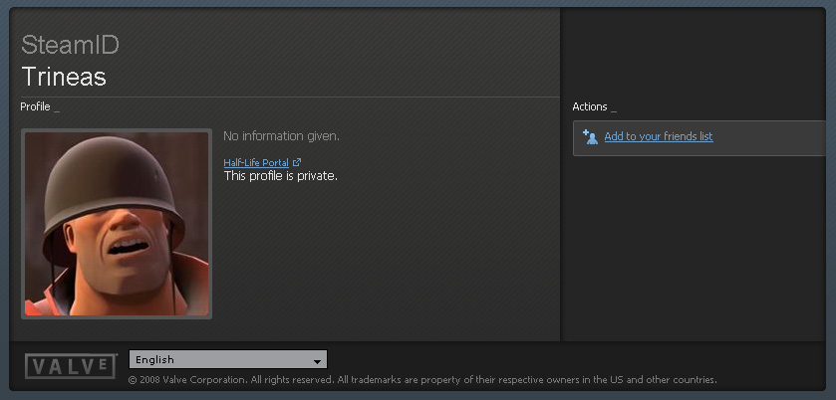Click the language selector's dropdown arrow

pos(317,360)
